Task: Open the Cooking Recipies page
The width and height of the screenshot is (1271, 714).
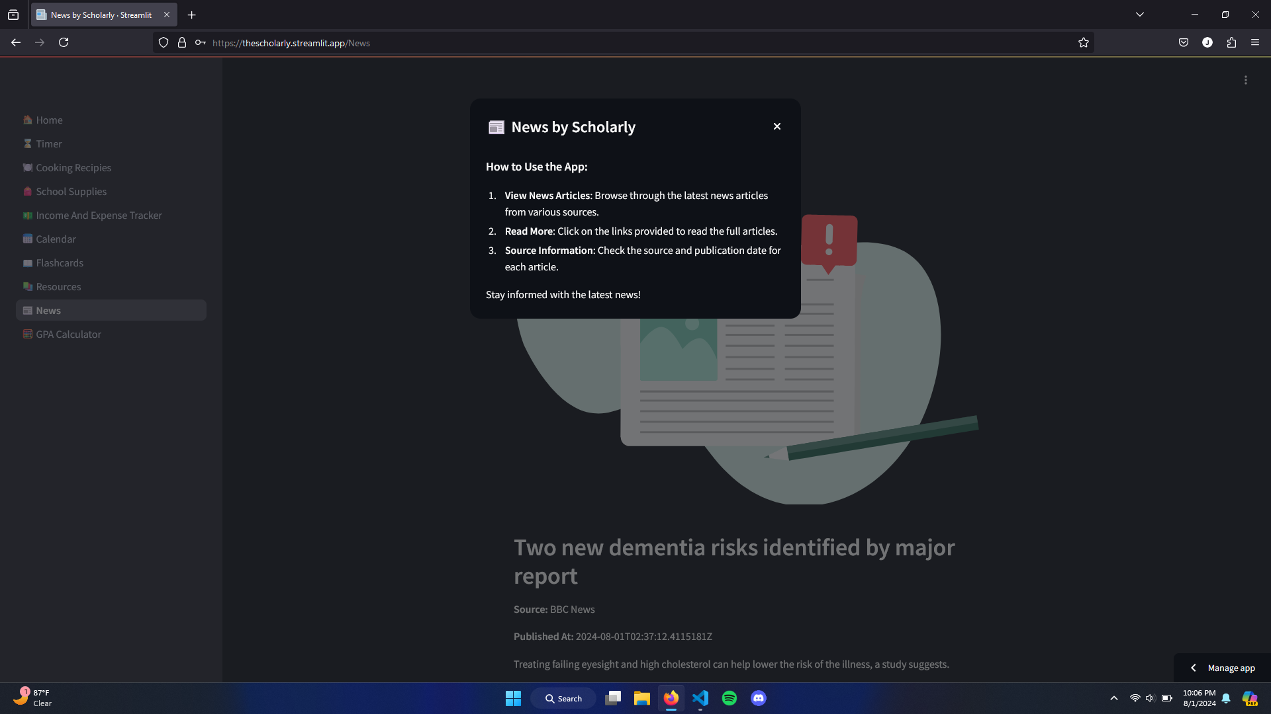Action: click(x=73, y=168)
